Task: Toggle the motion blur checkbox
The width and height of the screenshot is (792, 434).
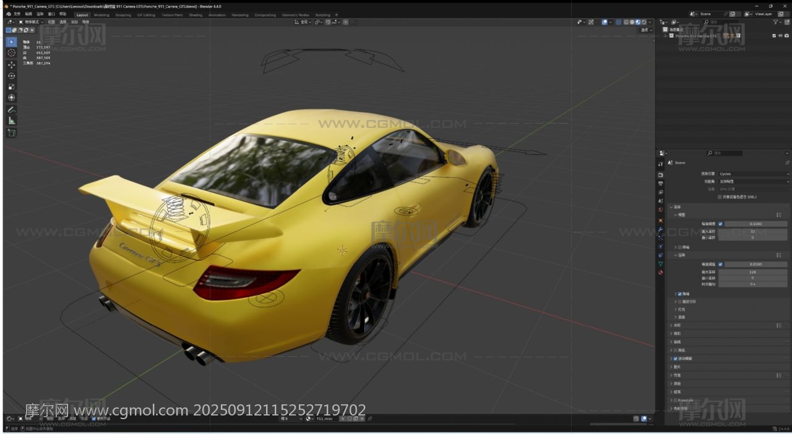Action: (675, 359)
